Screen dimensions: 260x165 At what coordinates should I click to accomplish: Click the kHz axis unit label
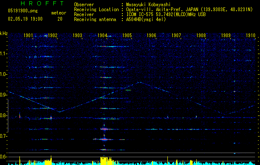(4, 33)
